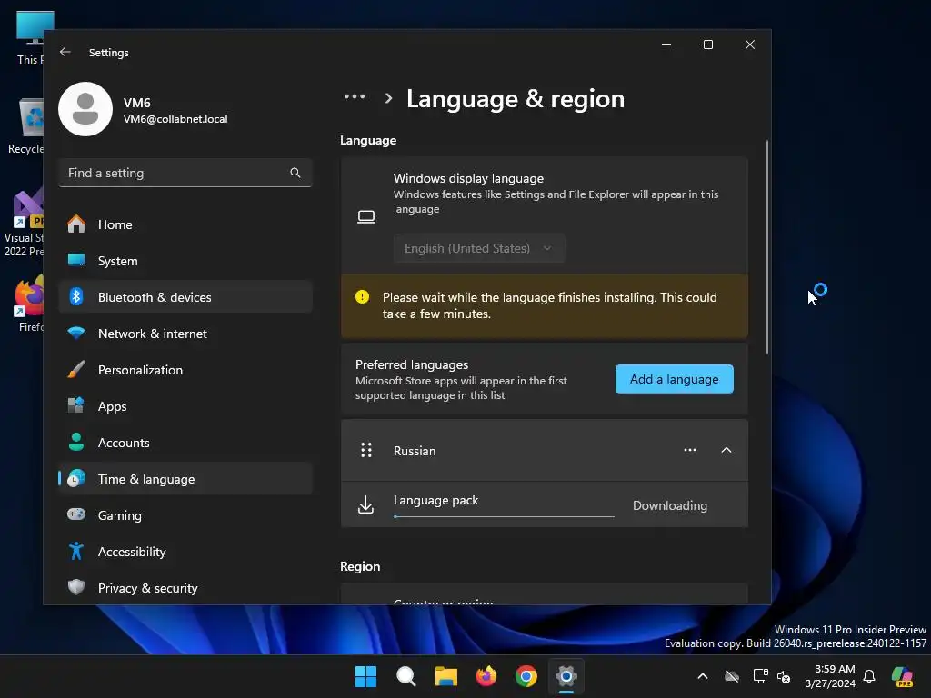Show hidden system tray icons
This screenshot has height=698, width=931.
[x=703, y=676]
